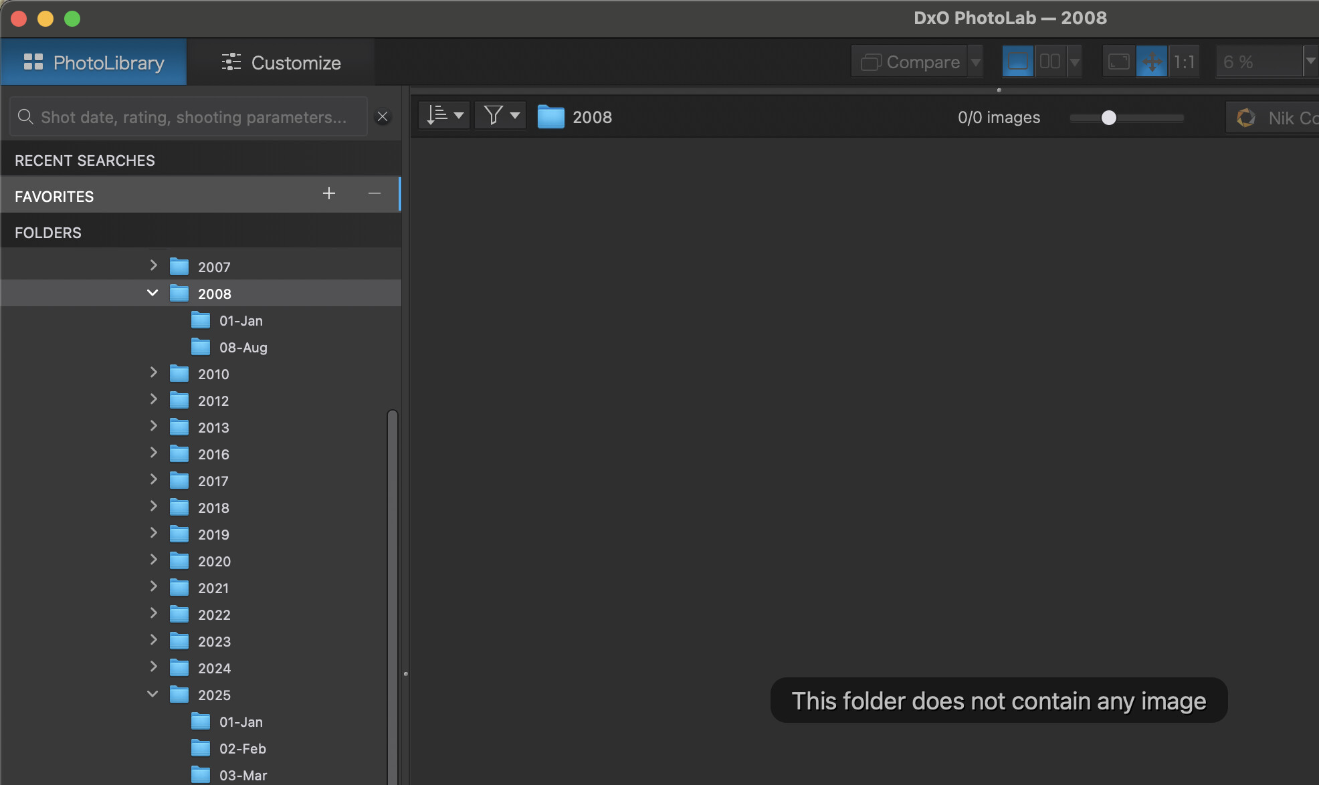Open the Compare dropdown arrow
Screen dimensions: 1319x785
pos(976,62)
